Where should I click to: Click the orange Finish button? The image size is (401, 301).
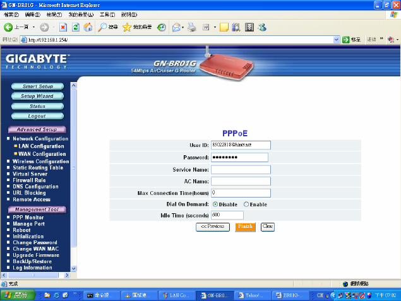point(245,227)
